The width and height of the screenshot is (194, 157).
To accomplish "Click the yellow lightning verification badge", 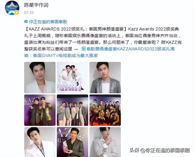I will click(17, 13).
